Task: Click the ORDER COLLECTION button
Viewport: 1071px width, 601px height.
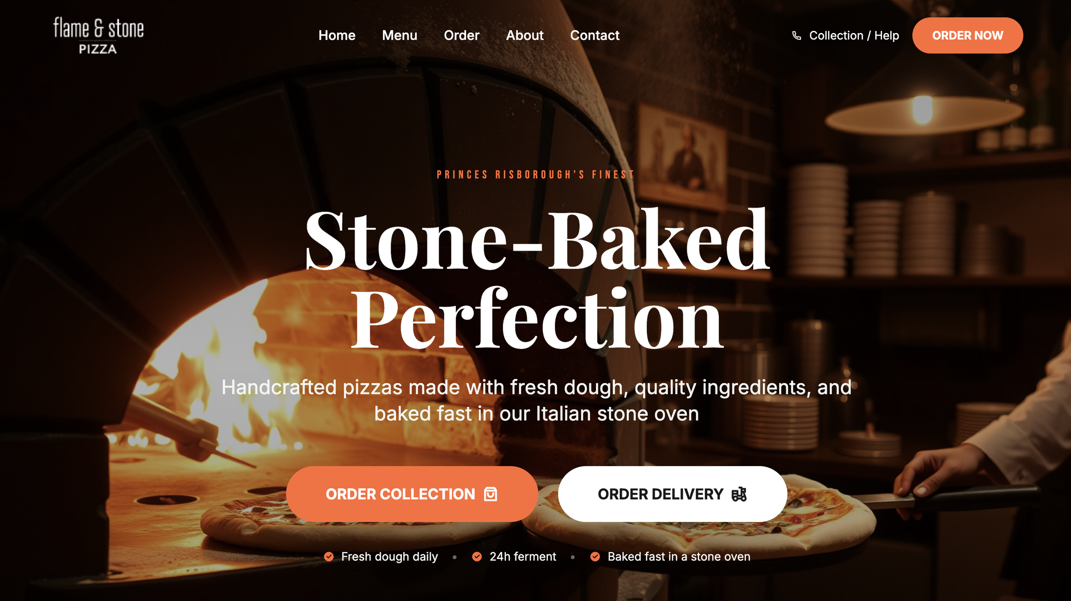Action: pyautogui.click(x=412, y=494)
